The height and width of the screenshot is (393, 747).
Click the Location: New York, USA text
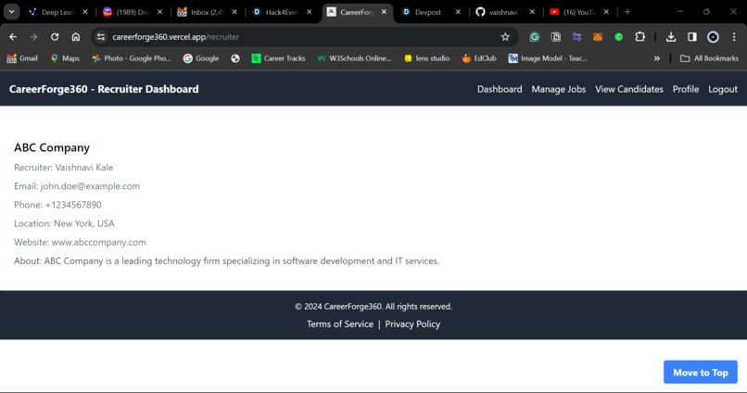pos(64,223)
